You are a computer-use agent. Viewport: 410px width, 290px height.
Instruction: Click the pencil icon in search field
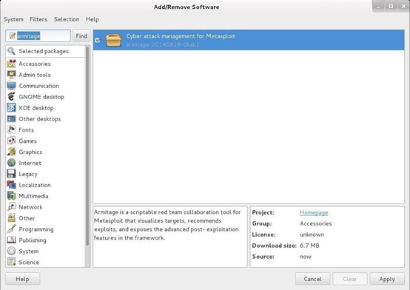click(12, 36)
